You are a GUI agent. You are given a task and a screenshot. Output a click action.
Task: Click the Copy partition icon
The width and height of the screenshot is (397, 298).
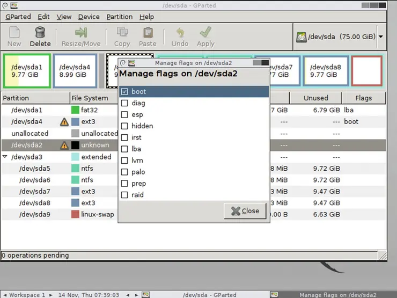[122, 33]
